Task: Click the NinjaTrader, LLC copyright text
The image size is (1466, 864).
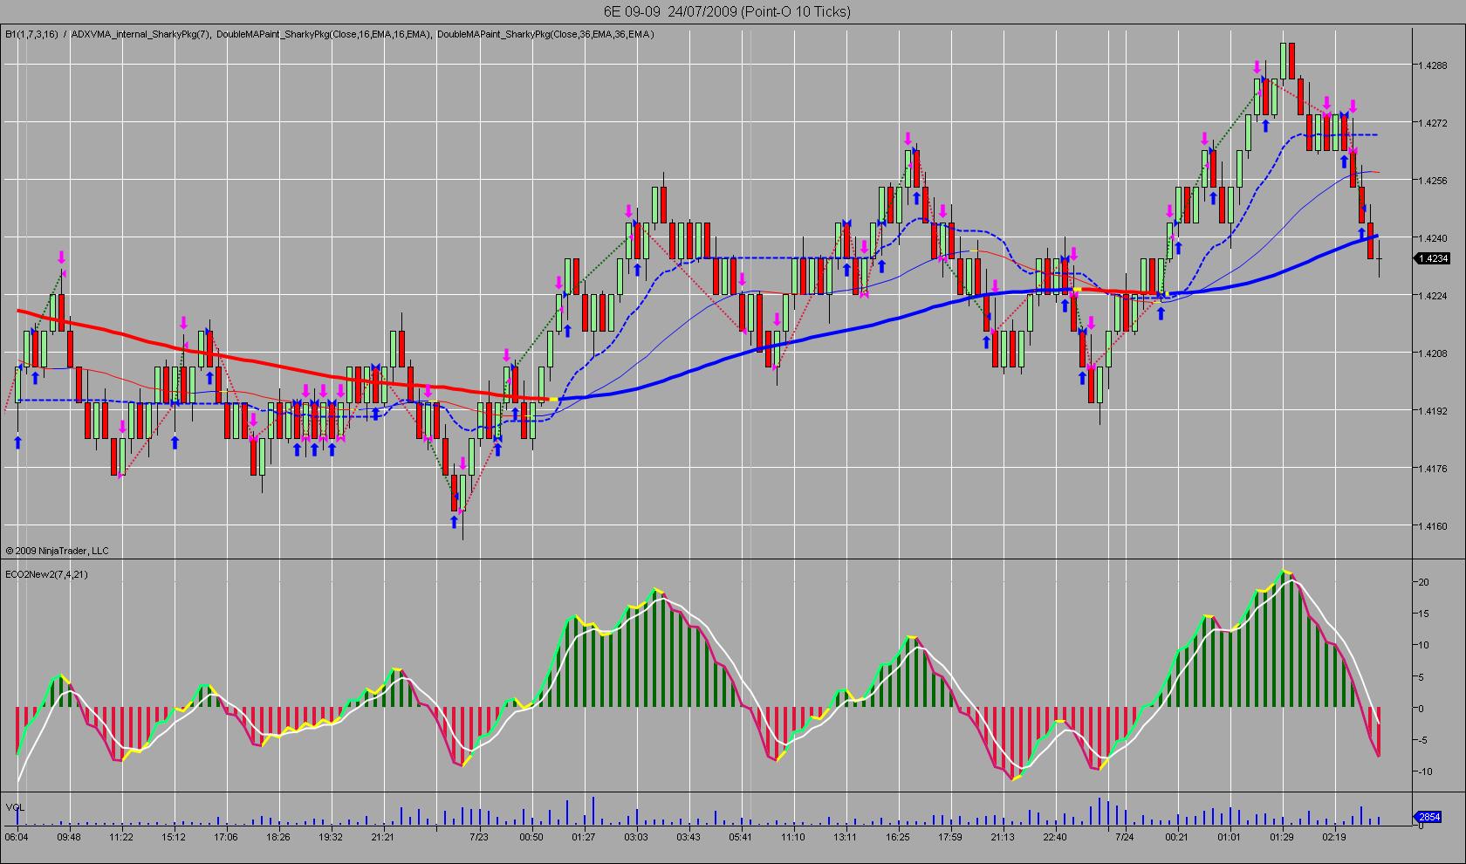Action: click(57, 551)
